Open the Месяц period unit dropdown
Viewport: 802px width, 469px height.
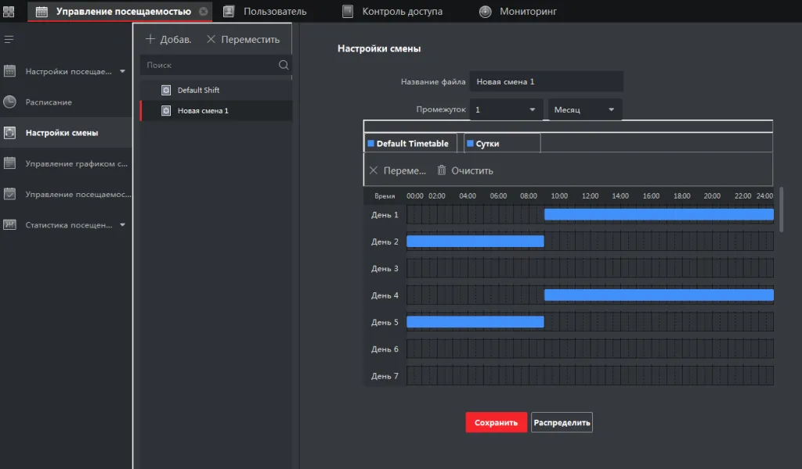click(x=585, y=110)
